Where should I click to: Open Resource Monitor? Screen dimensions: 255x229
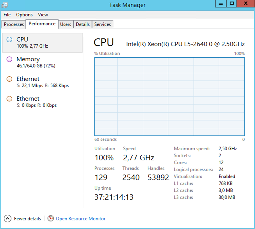tap(81, 218)
